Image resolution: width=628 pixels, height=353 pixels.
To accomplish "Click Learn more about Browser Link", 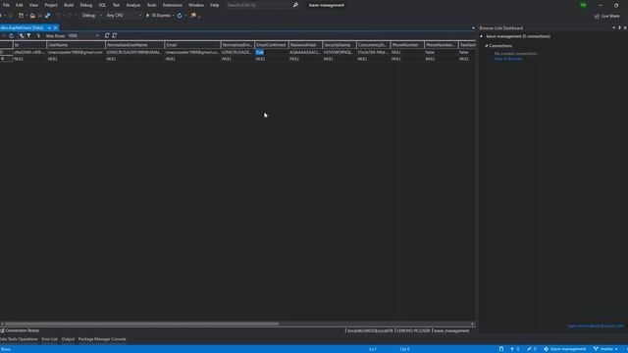I will tap(596, 326).
